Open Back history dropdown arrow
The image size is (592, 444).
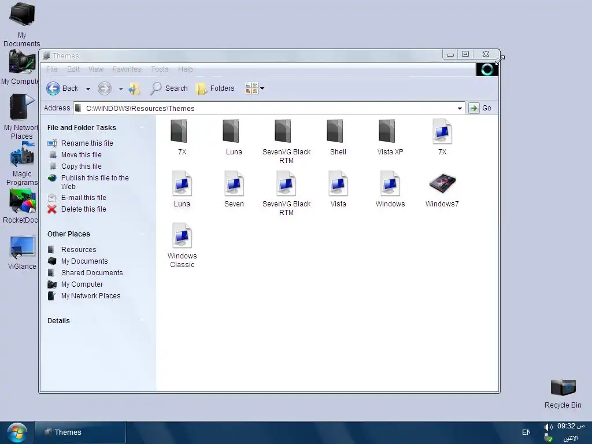click(88, 88)
